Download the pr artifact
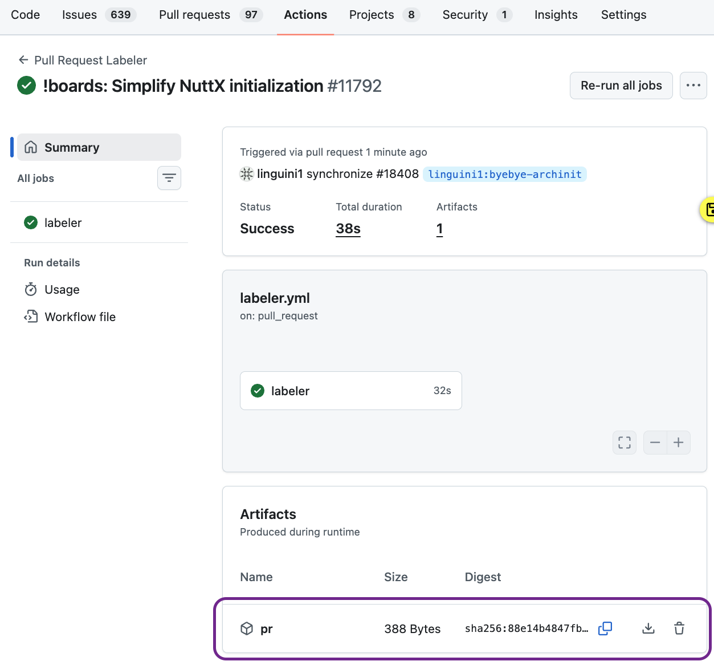This screenshot has width=714, height=665. pyautogui.click(x=648, y=628)
